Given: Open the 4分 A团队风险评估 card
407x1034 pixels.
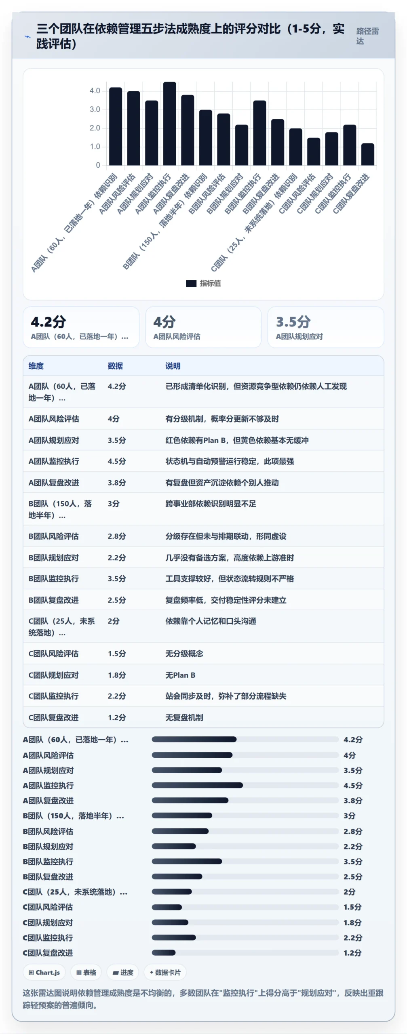Looking at the screenshot, I should point(203,327).
